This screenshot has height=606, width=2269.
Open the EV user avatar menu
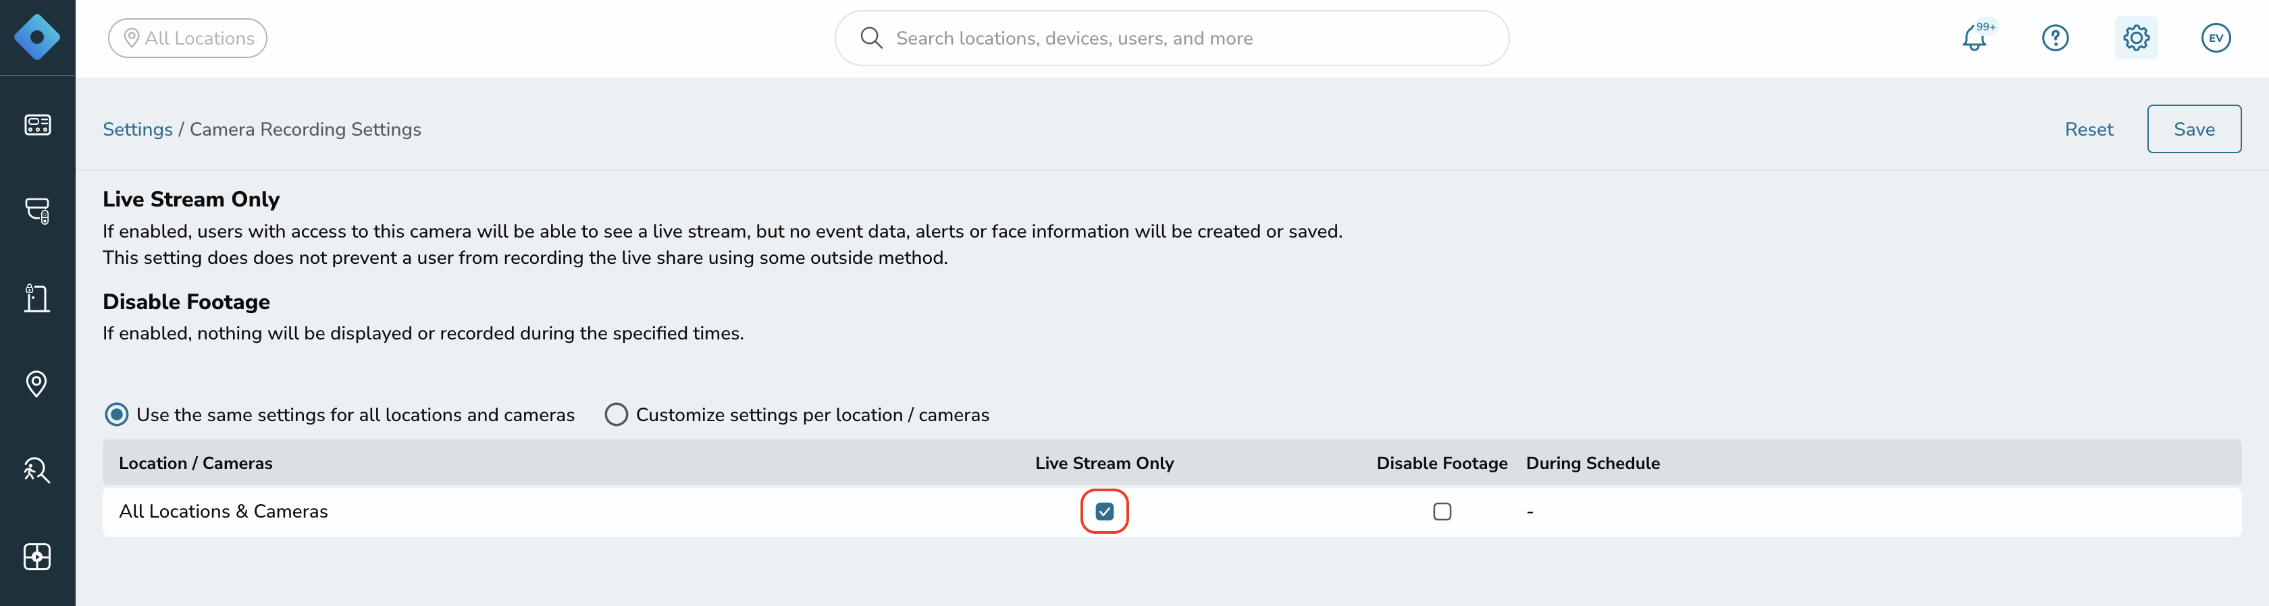(x=2216, y=38)
